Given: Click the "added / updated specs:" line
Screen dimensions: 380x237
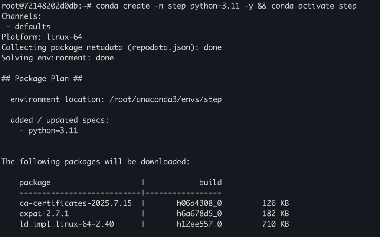Looking at the screenshot, I should pos(60,120).
